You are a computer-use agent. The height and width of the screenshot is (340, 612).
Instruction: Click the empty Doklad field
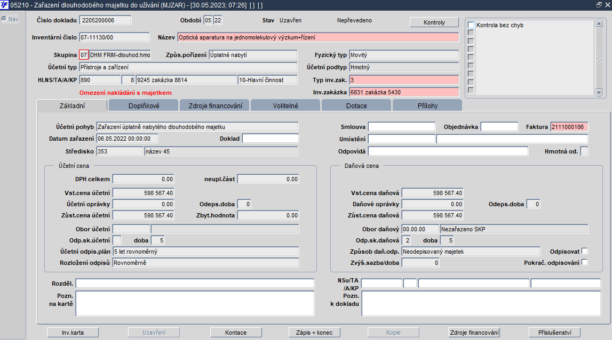[x=270, y=139]
